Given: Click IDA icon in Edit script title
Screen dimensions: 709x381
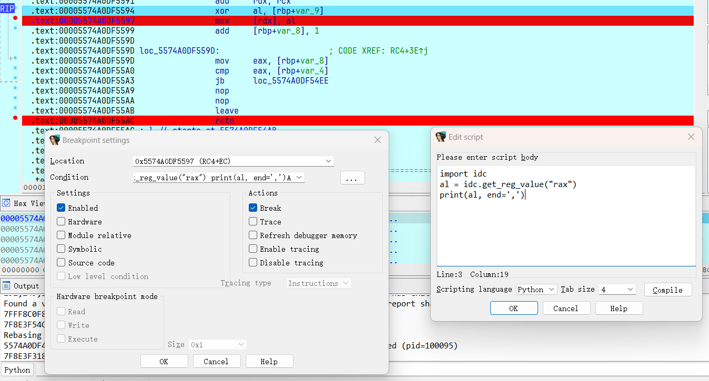Looking at the screenshot, I should (441, 137).
